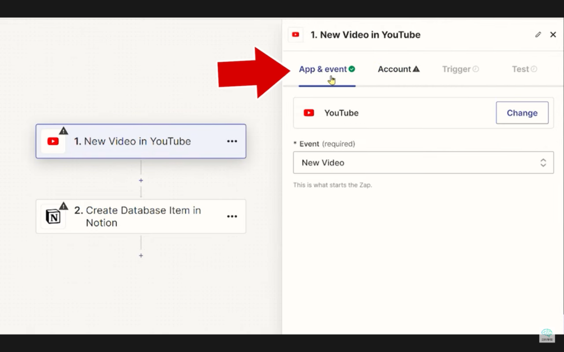The width and height of the screenshot is (564, 352).
Task: Click warning triangle on the YouTube step
Action: click(x=63, y=131)
